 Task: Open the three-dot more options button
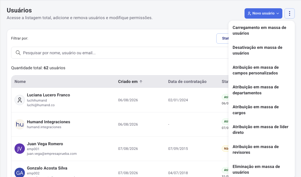point(290,13)
